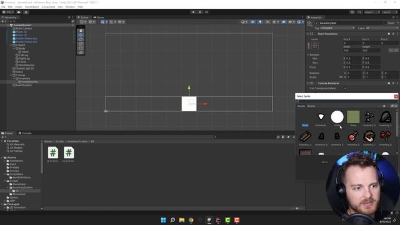Open the File menu
The height and width of the screenshot is (225, 400).
point(3,7)
